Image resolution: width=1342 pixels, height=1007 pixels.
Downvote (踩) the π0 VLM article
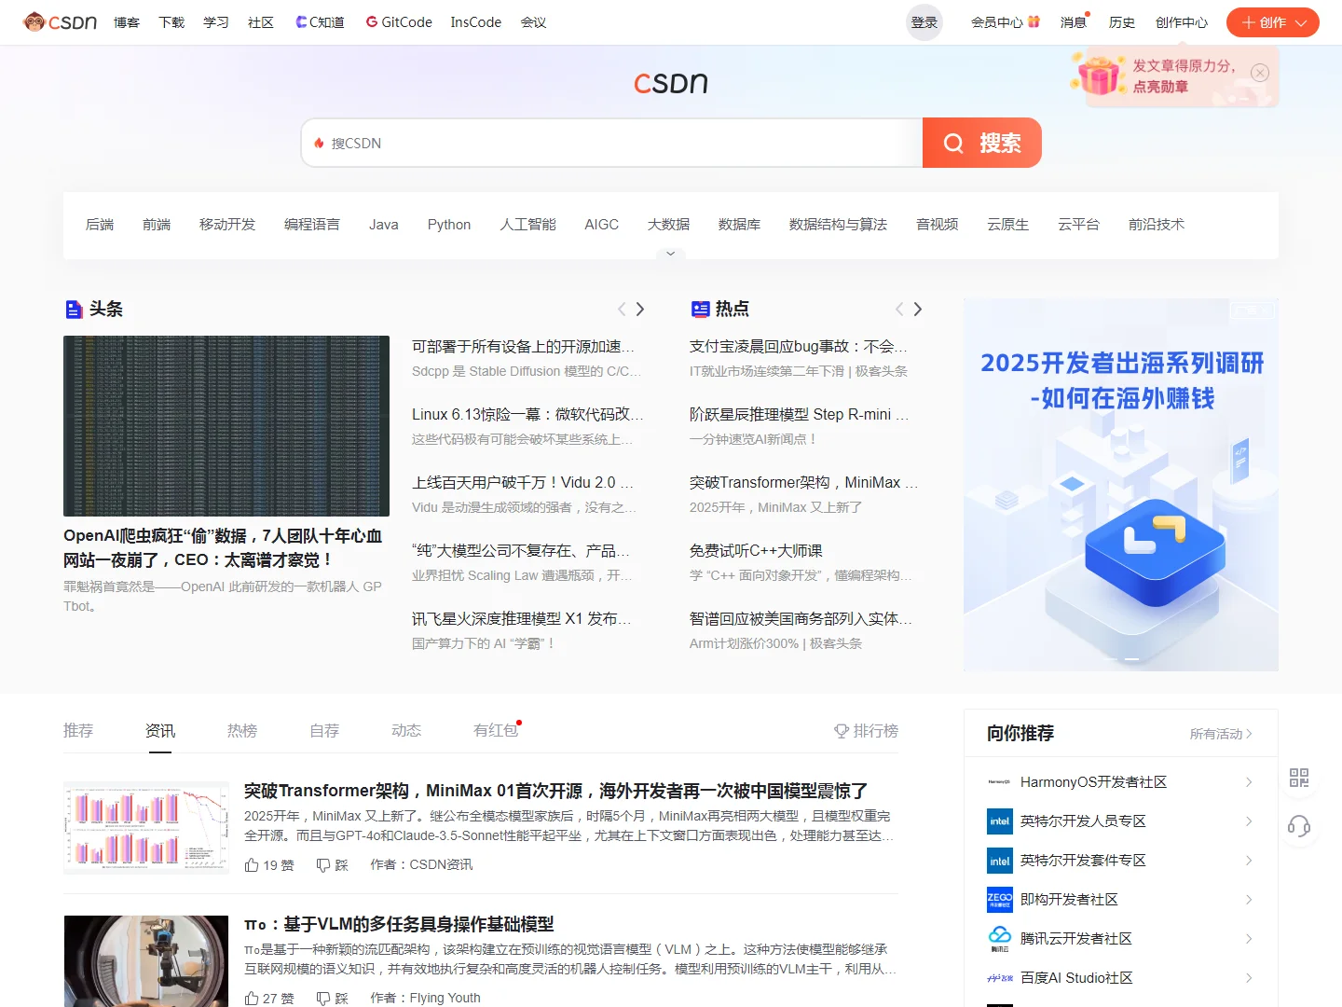pyautogui.click(x=333, y=998)
